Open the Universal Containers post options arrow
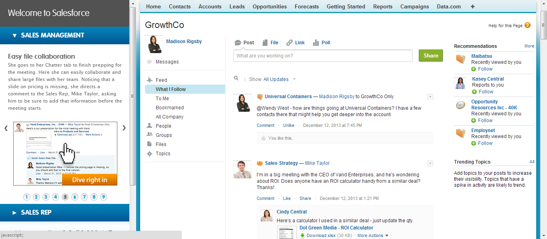Viewport: 547px width, 239px height. coord(430,97)
